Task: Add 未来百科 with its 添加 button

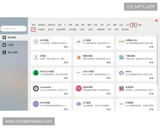Action: click(x=151, y=94)
